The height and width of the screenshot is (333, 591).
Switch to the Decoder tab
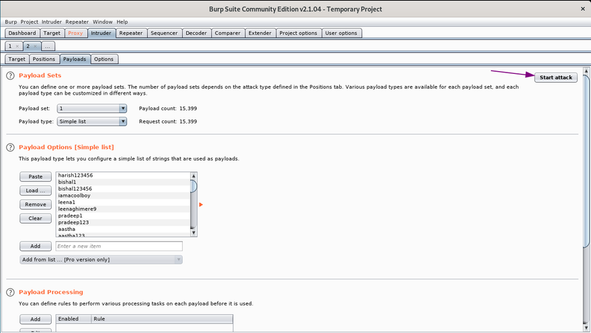coord(196,33)
